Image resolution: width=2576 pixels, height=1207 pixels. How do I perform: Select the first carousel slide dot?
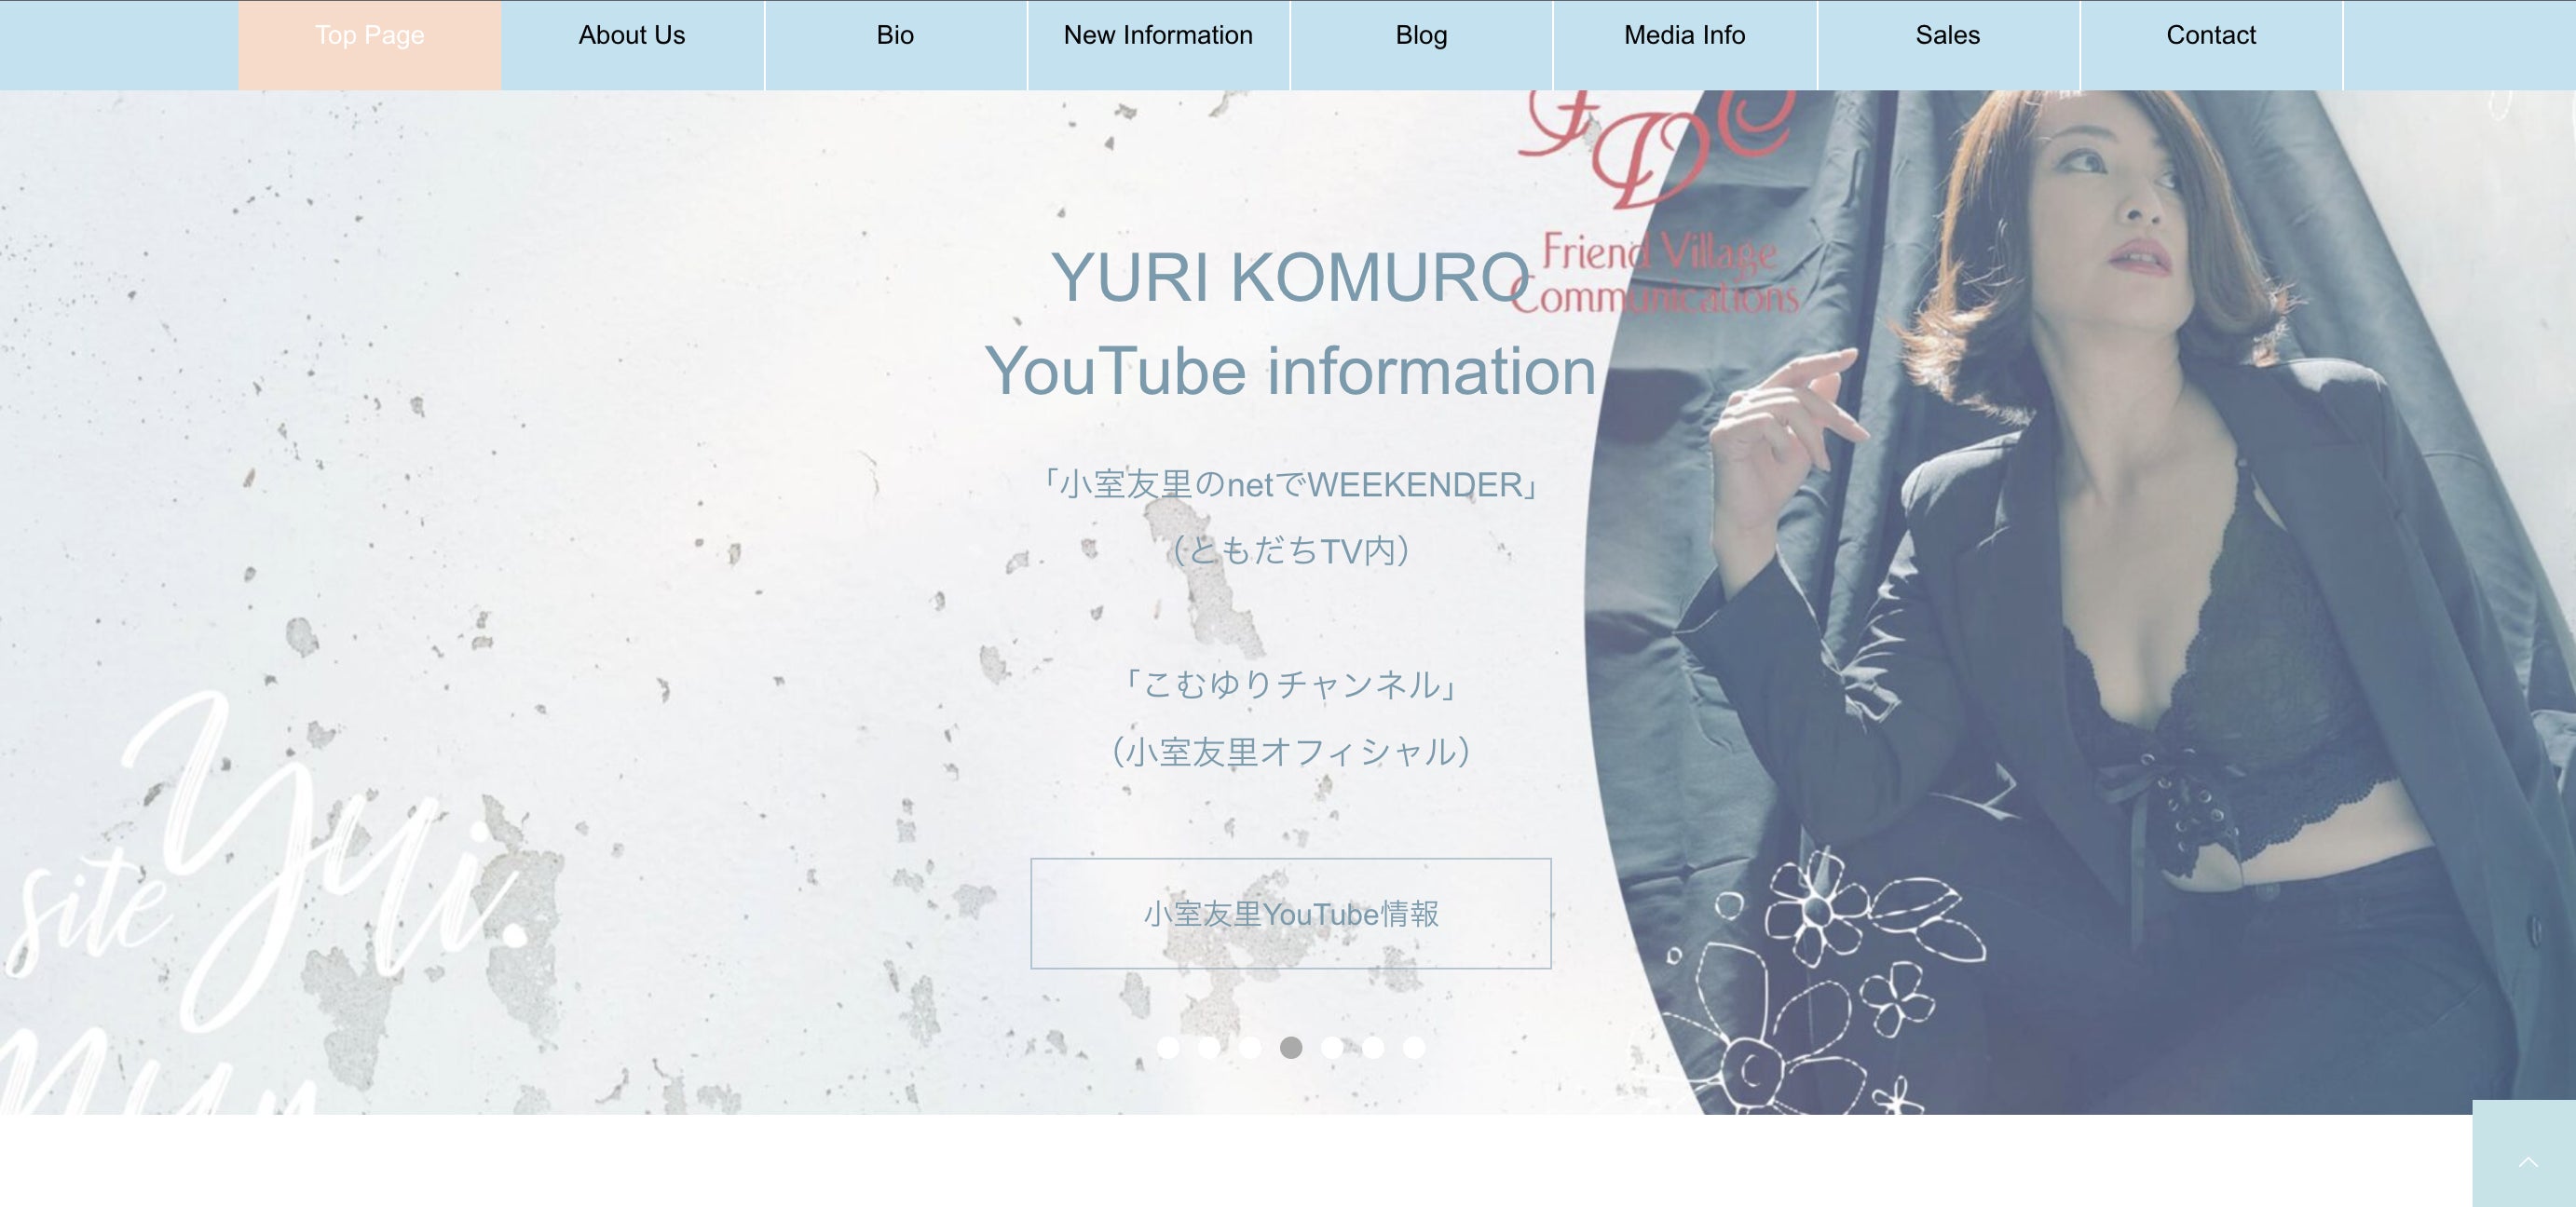point(1168,1047)
